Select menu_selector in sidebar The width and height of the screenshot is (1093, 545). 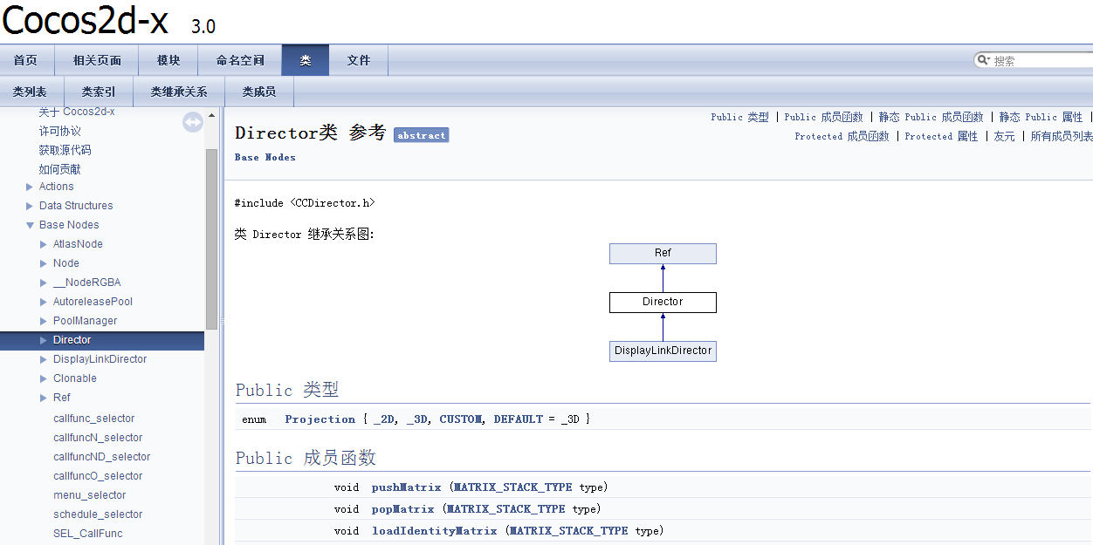[90, 495]
